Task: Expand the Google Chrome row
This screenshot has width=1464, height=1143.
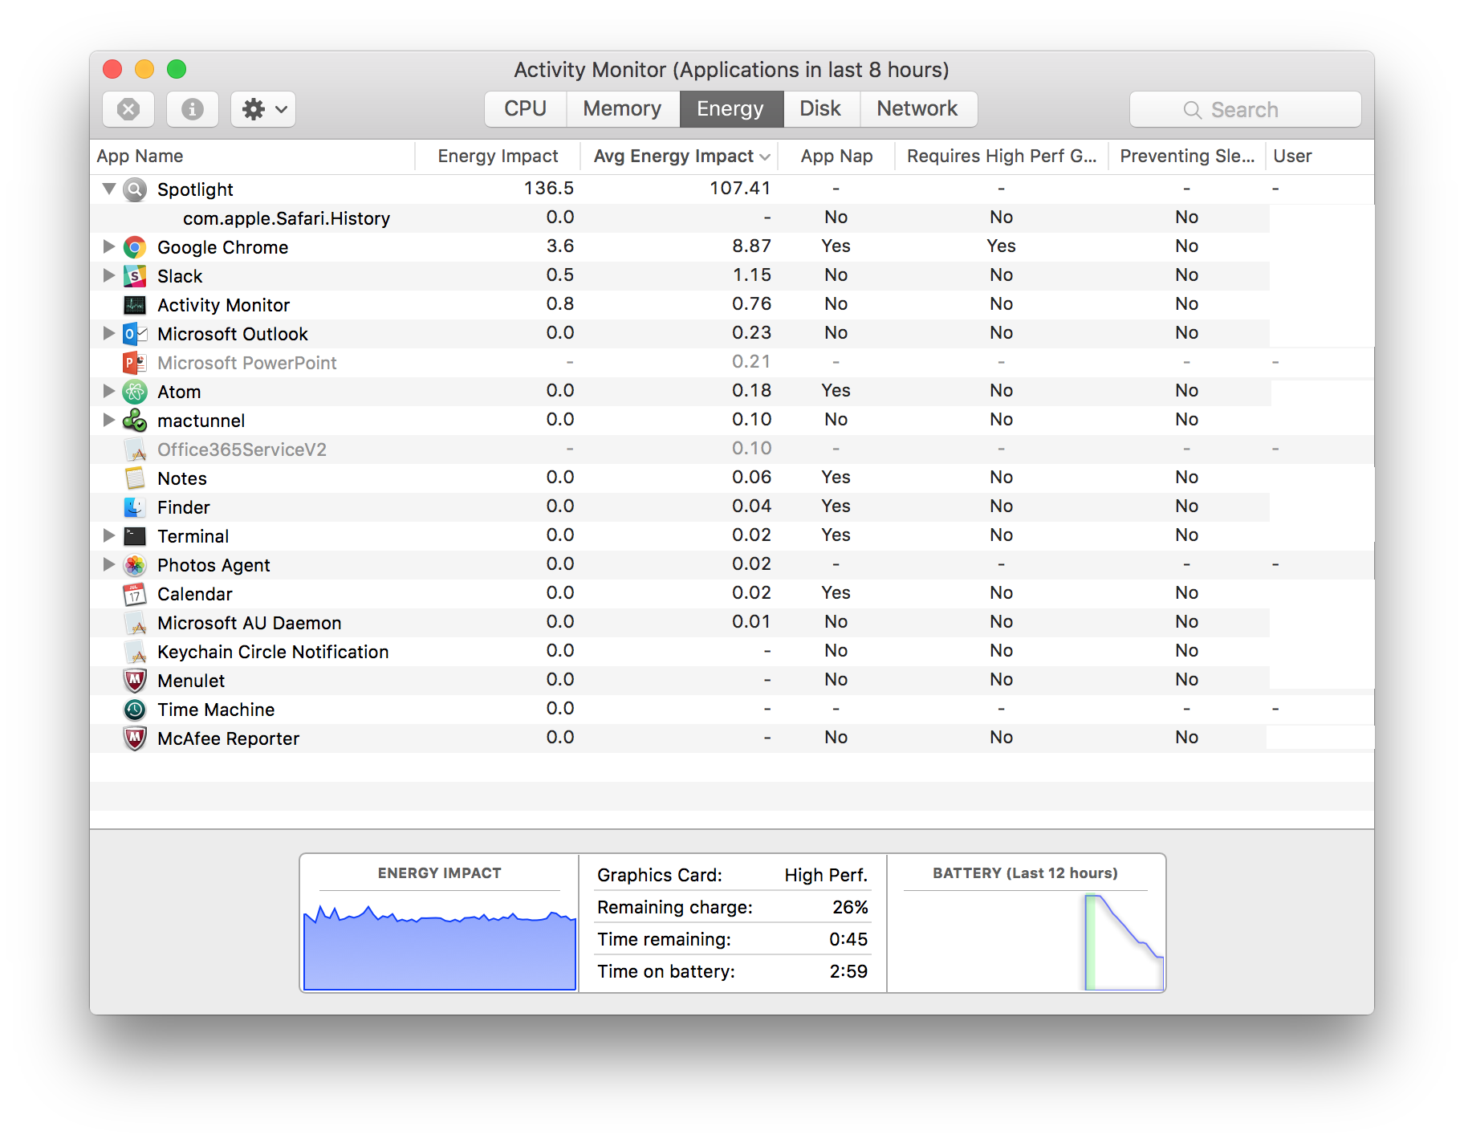Action: pyautogui.click(x=109, y=246)
